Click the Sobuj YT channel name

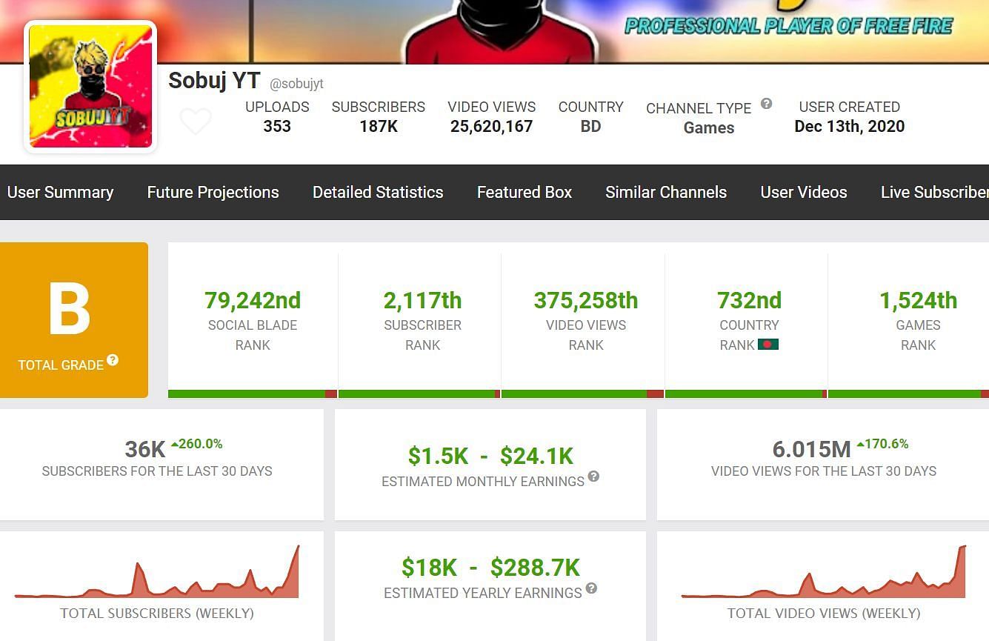pos(214,80)
